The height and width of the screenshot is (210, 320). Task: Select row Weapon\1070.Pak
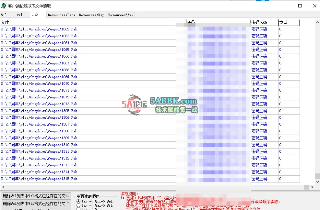(x=150, y=84)
